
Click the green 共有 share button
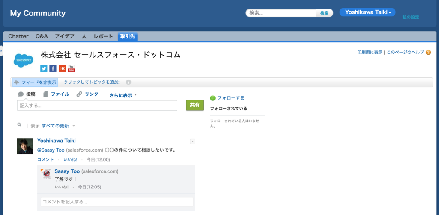click(195, 105)
